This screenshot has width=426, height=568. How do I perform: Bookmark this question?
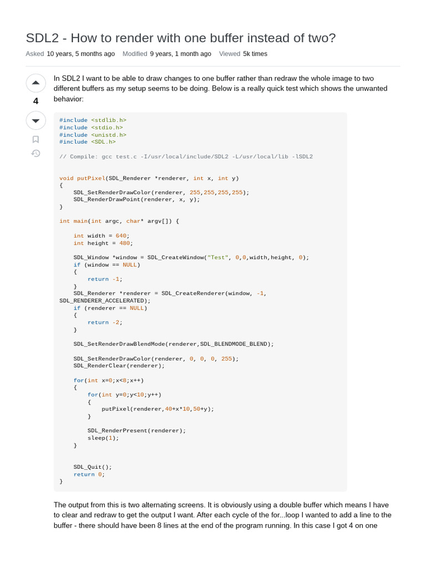(x=35, y=139)
